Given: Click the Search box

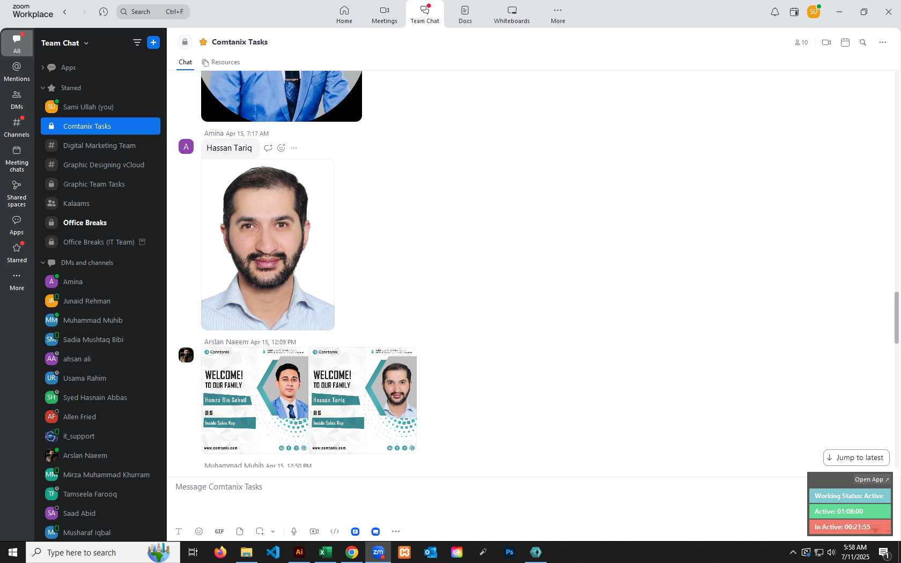Looking at the screenshot, I should [x=153, y=12].
